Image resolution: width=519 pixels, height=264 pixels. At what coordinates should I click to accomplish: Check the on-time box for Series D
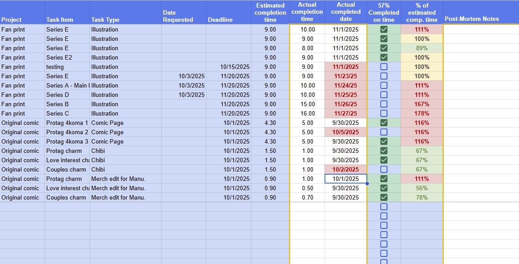tap(384, 95)
